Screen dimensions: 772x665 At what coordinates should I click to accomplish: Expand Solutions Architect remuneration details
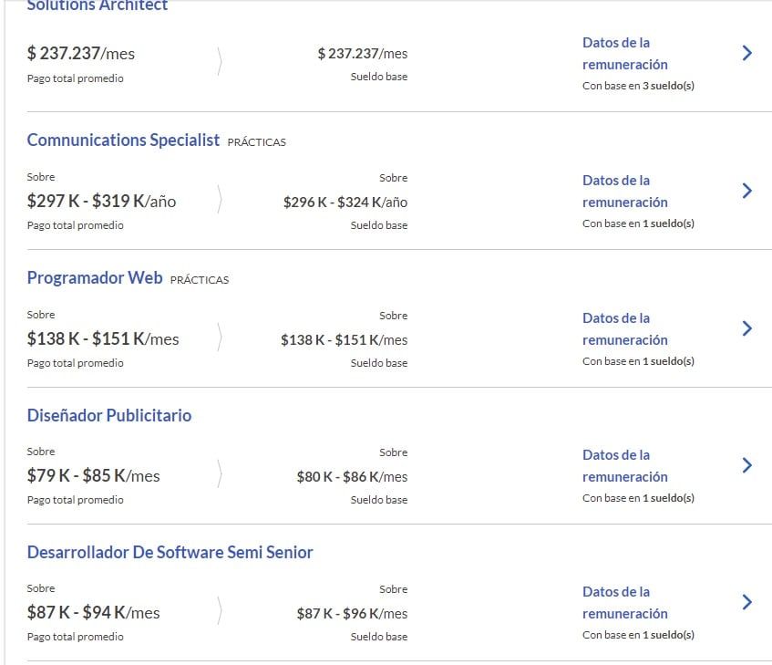(747, 53)
